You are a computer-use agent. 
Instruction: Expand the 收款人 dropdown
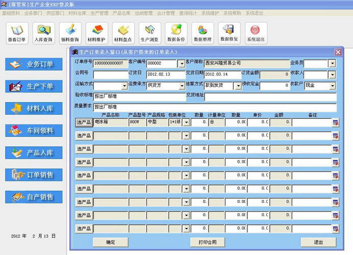tap(332, 75)
